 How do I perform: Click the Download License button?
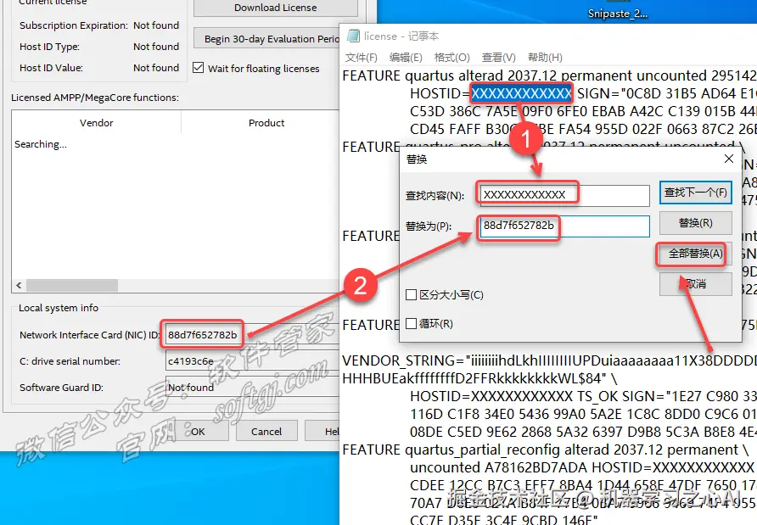276,8
